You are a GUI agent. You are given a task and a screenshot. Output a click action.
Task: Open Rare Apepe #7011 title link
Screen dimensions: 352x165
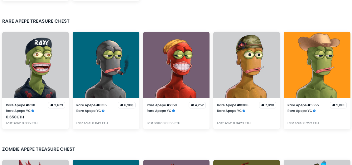pos(21,105)
